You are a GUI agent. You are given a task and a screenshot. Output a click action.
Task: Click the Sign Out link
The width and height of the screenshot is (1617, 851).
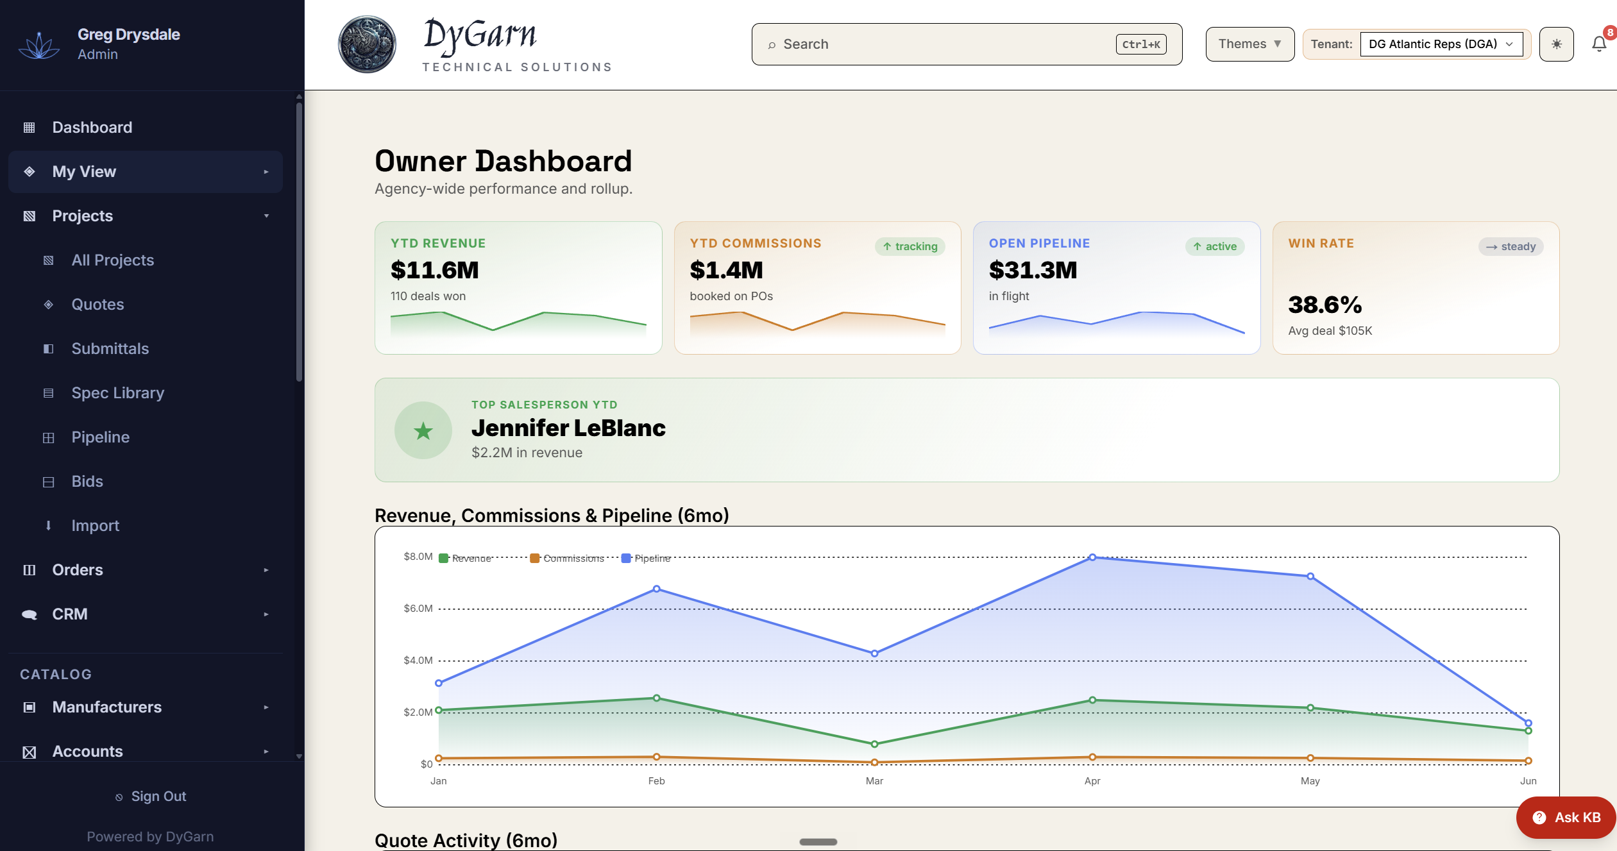click(151, 796)
